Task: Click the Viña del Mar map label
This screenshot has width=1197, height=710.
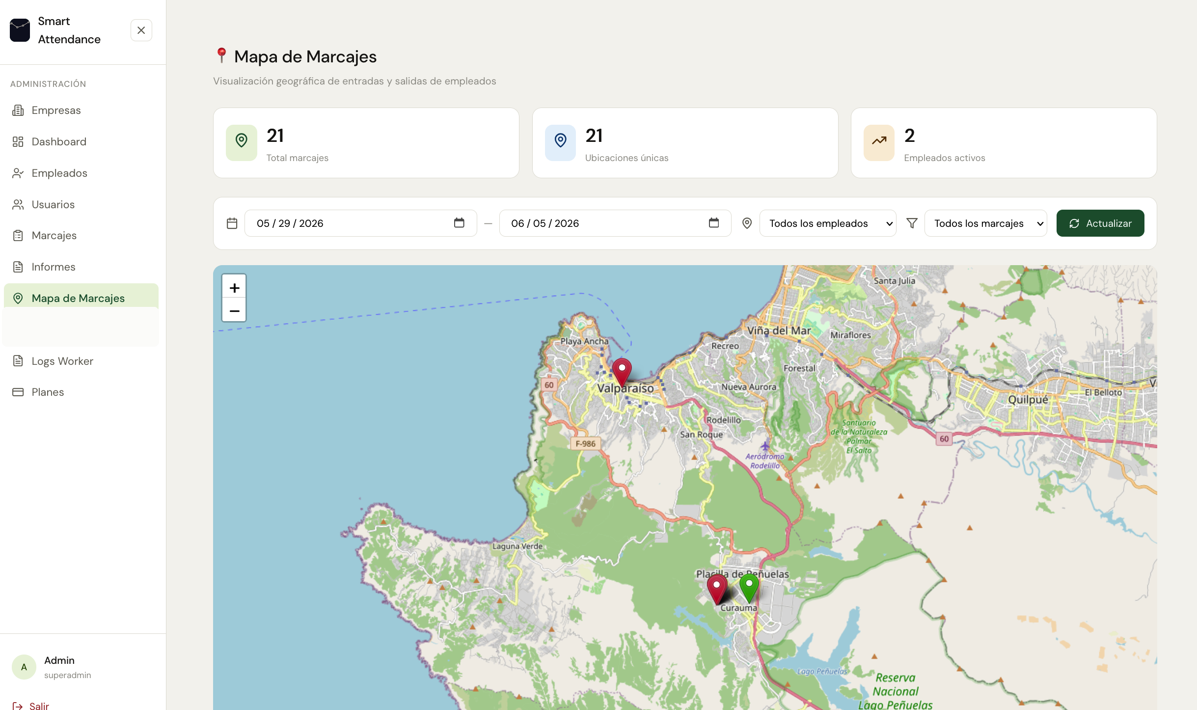Action: [x=779, y=331]
